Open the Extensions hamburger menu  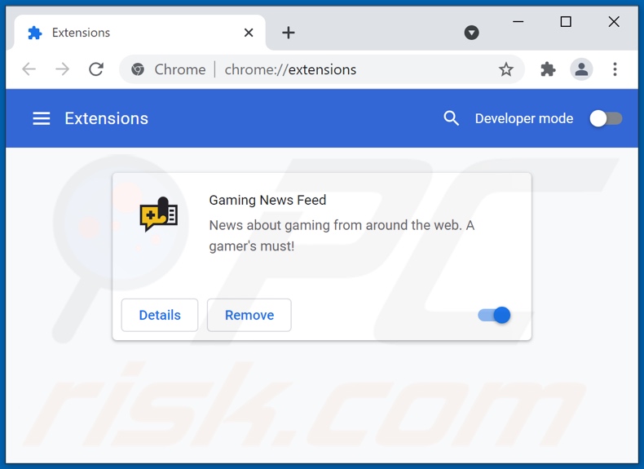42,118
